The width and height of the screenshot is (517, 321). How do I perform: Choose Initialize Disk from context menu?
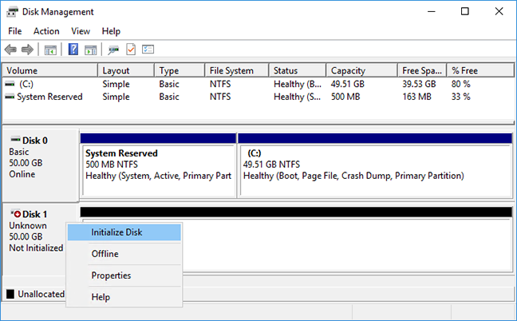[124, 232]
